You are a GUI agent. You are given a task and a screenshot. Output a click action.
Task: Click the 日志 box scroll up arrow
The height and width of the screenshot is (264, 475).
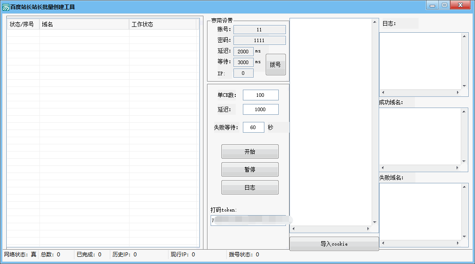tap(464, 36)
